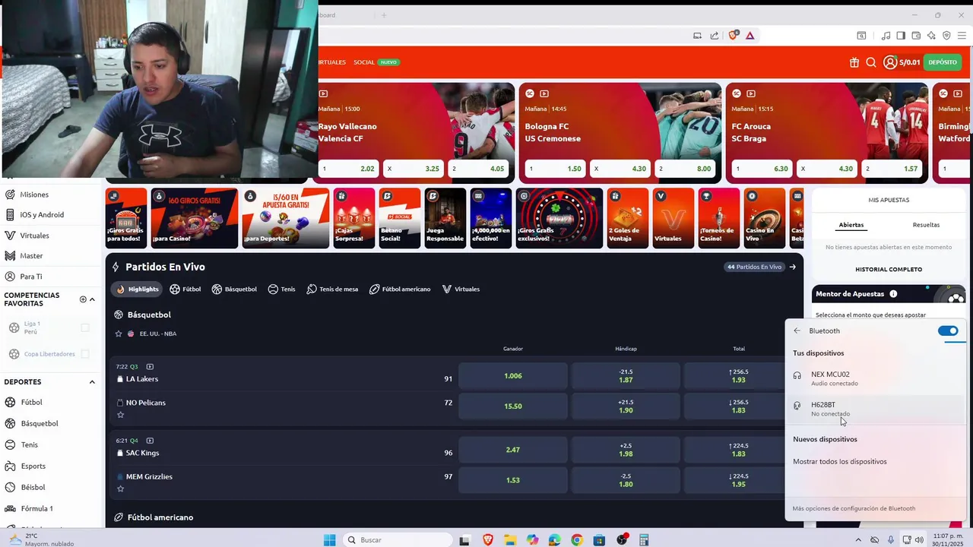
Task: Favorite the EE. UU. - NBA league star
Action: point(119,334)
